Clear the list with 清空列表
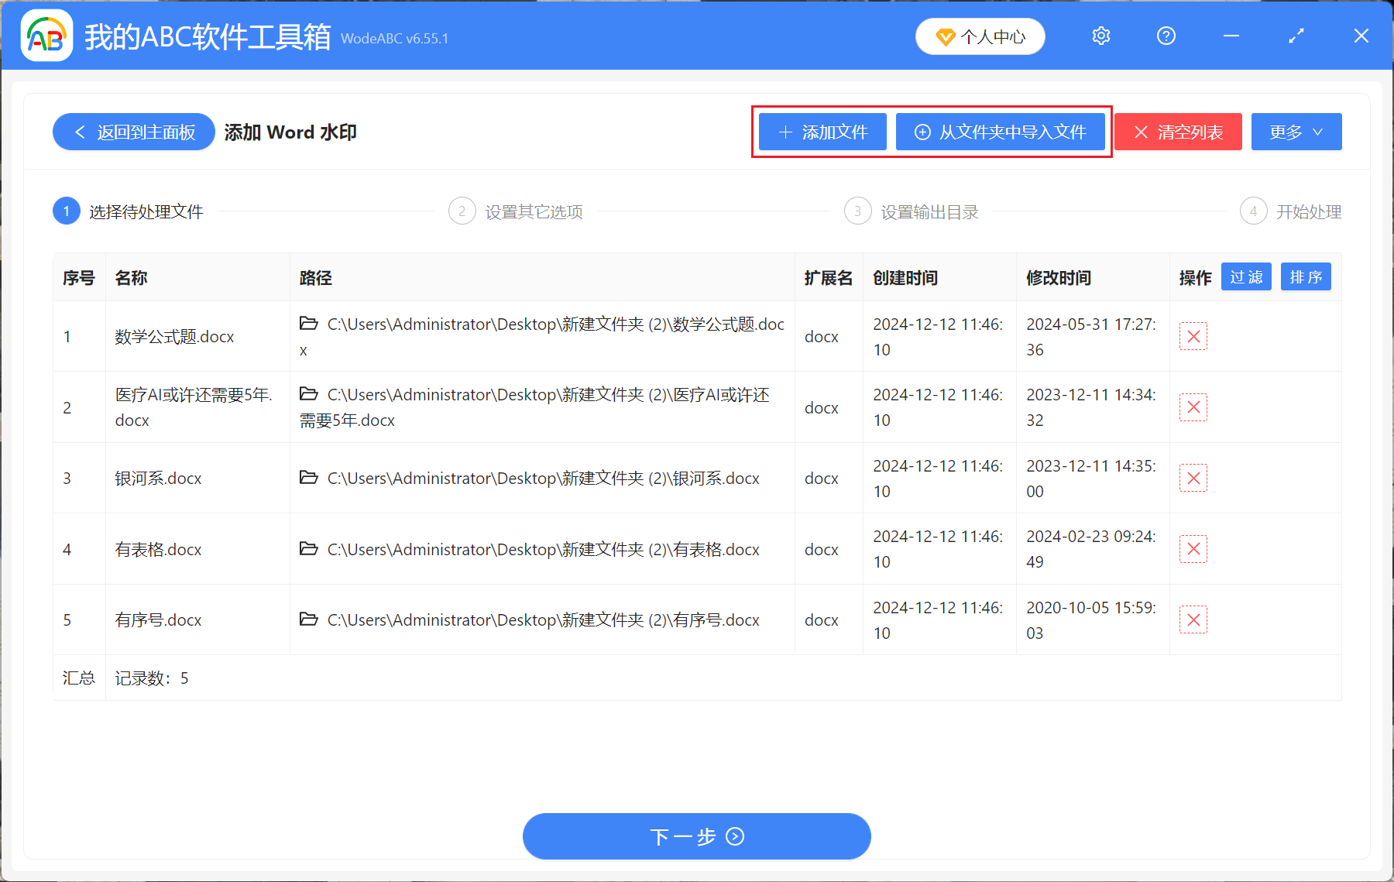1394x882 pixels. click(x=1177, y=132)
